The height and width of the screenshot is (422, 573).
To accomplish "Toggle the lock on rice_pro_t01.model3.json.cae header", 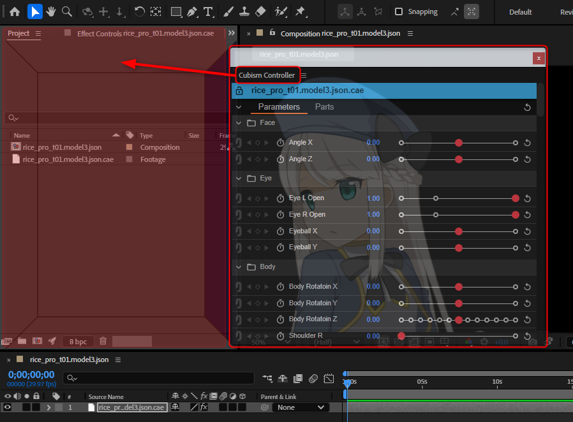I will pos(239,91).
